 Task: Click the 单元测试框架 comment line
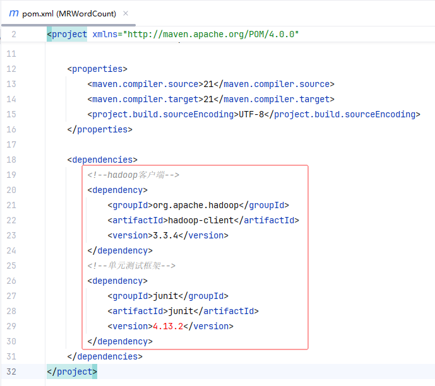131,266
